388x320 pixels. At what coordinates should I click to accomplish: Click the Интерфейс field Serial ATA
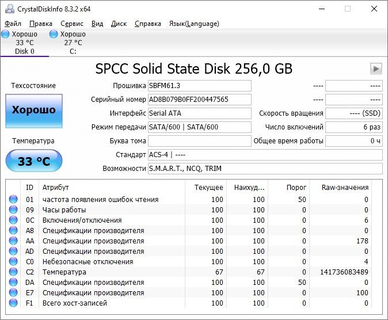[x=200, y=113]
